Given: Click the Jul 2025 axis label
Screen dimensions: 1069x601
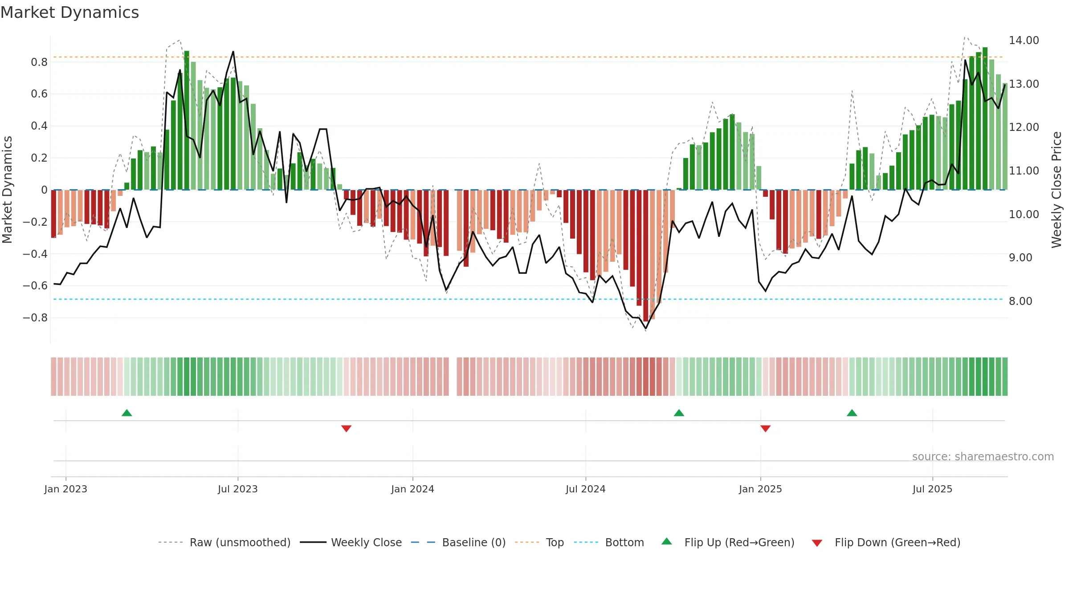Looking at the screenshot, I should pyautogui.click(x=932, y=489).
